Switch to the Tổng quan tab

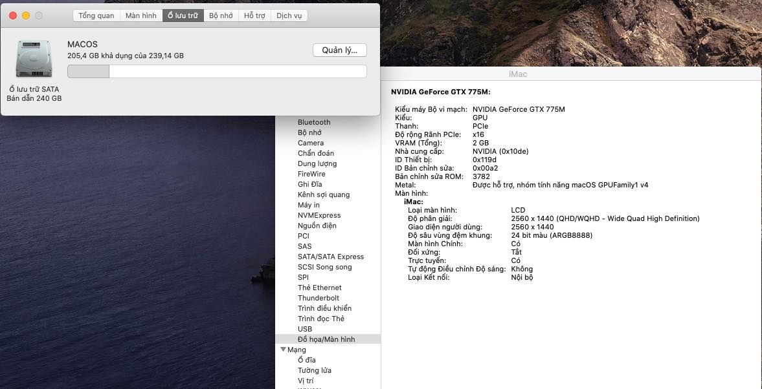96,16
